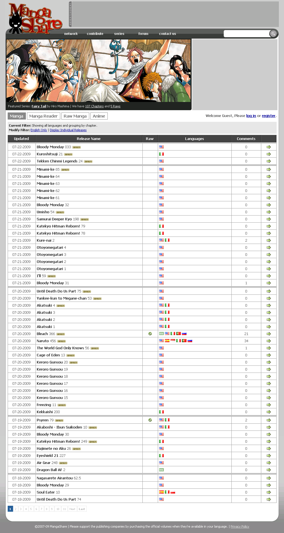Go to page 11
Image resolution: width=284 pixels, height=533 pixels.
coord(65,509)
